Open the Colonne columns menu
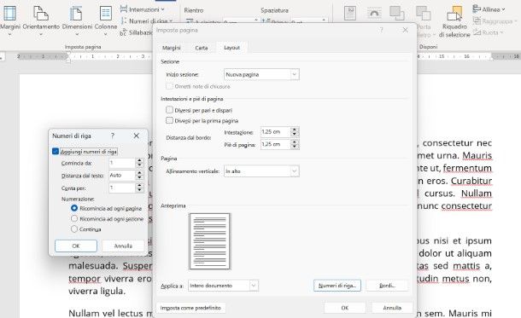Image resolution: width=521 pixels, height=318 pixels. [x=106, y=20]
